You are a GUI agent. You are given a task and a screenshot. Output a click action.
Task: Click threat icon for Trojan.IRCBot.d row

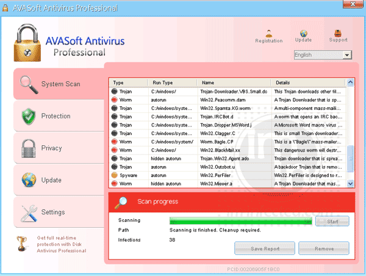(115, 117)
